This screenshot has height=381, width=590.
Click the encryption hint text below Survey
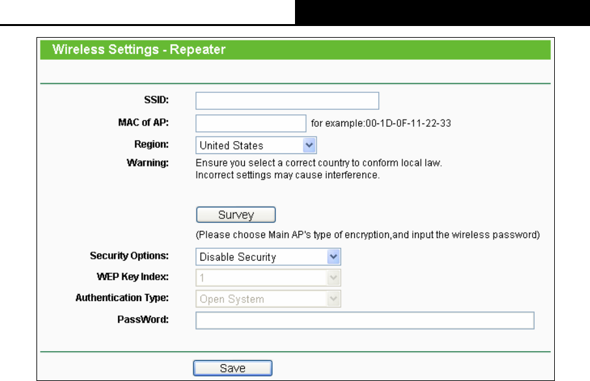[x=368, y=235]
